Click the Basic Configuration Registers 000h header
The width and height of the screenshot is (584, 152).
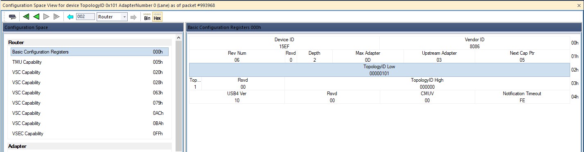[383, 27]
